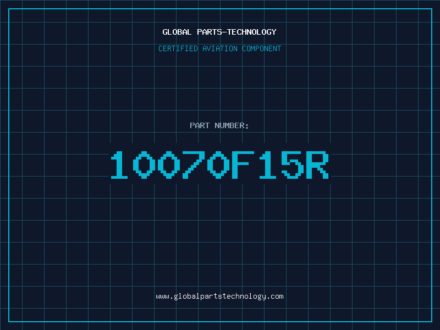Click the word GLOBAL in the header
Screen dimensions: 440x330
tap(177, 32)
